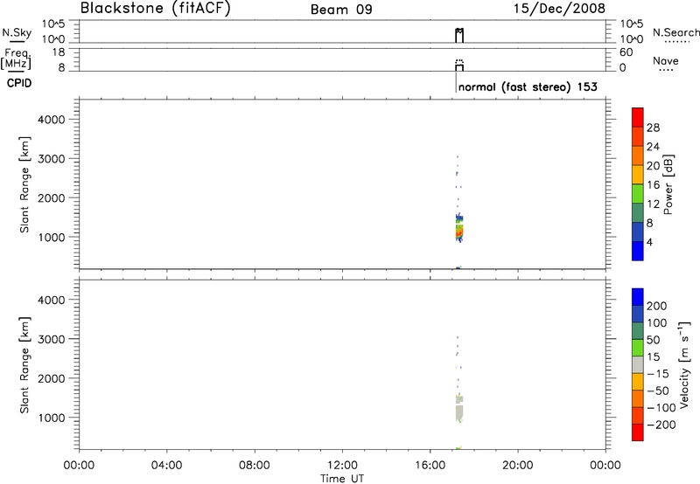Screen dimensions: 700x484
Task: Click Velocity colorbar label '200'
Action: tap(657, 306)
